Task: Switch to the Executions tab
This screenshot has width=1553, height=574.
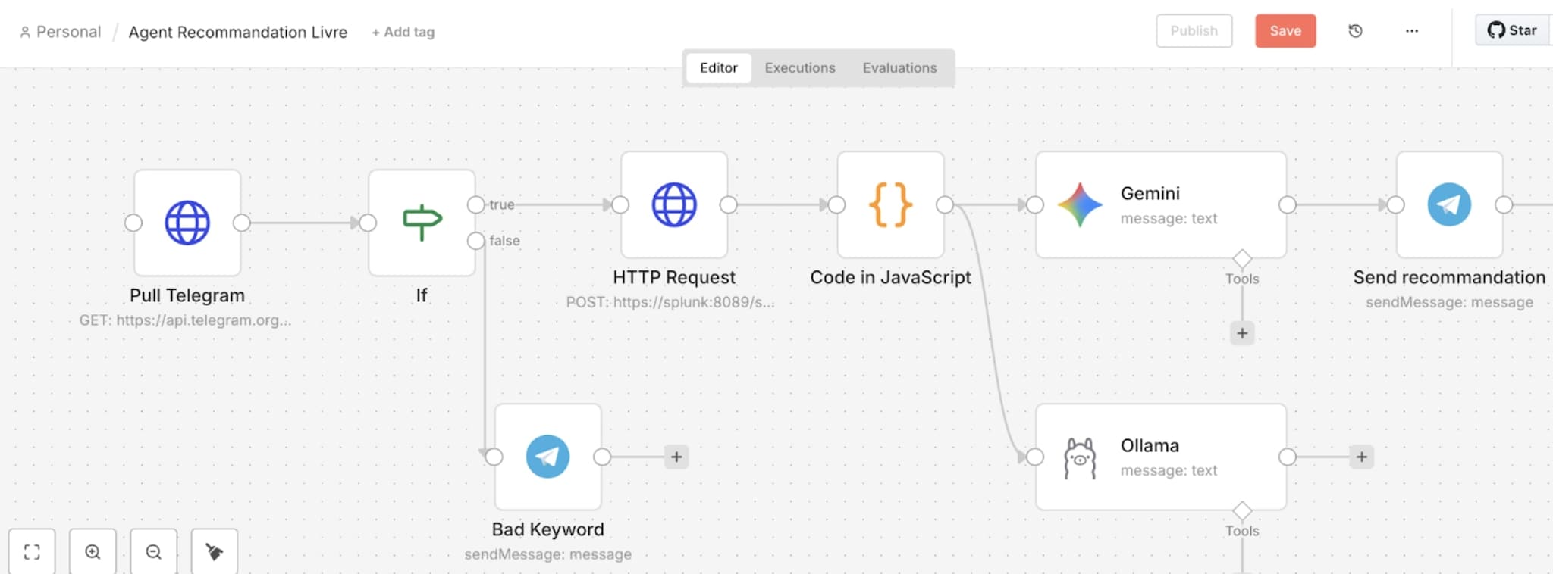Action: [799, 68]
